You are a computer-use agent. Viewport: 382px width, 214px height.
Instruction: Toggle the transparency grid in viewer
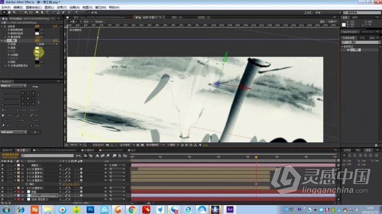(x=142, y=145)
